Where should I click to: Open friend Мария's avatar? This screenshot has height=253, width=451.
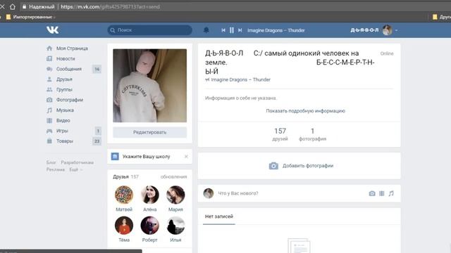pyautogui.click(x=175, y=195)
